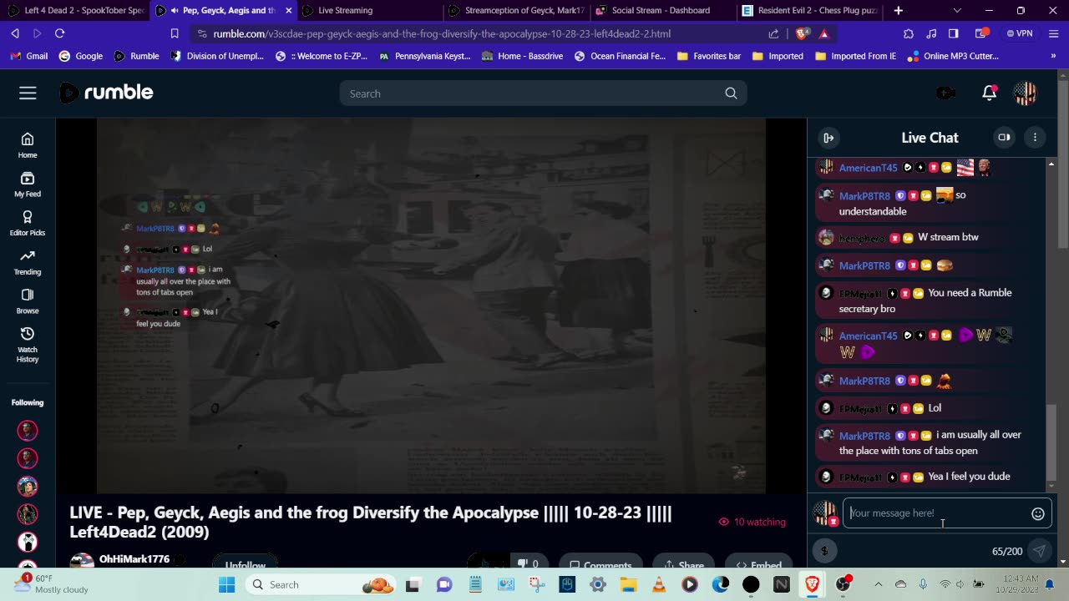The height and width of the screenshot is (601, 1069).
Task: Open My Feed in sidebar
Action: click(28, 184)
